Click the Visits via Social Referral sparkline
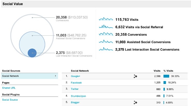The height and width of the screenshot is (106, 191). coord(106,27)
